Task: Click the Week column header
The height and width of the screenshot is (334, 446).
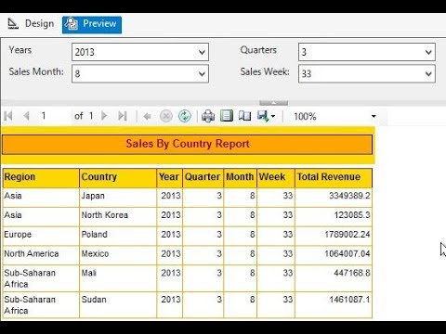Action: (276, 178)
